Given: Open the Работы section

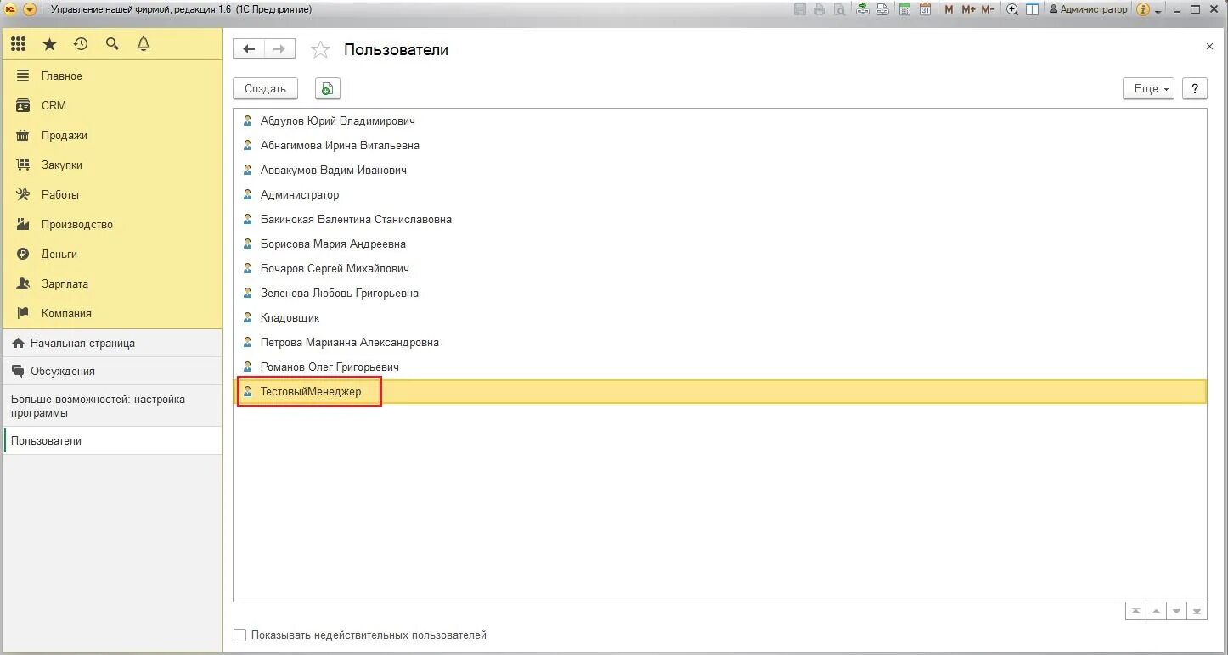Looking at the screenshot, I should 112,194.
